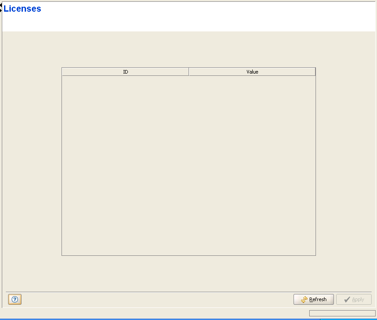Image resolution: width=377 pixels, height=320 pixels.
Task: Click the yellow arrows icon on Refresh
Action: point(304,299)
